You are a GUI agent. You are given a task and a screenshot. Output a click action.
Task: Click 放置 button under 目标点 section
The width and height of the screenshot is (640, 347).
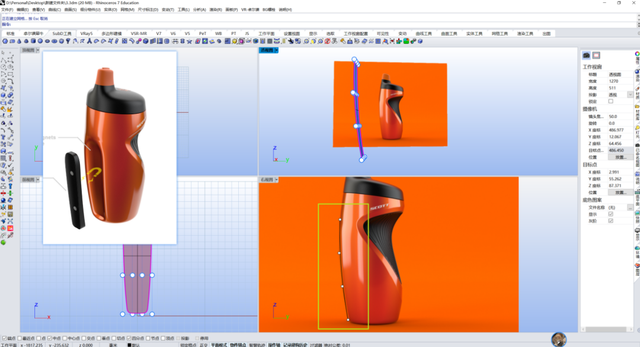click(620, 192)
